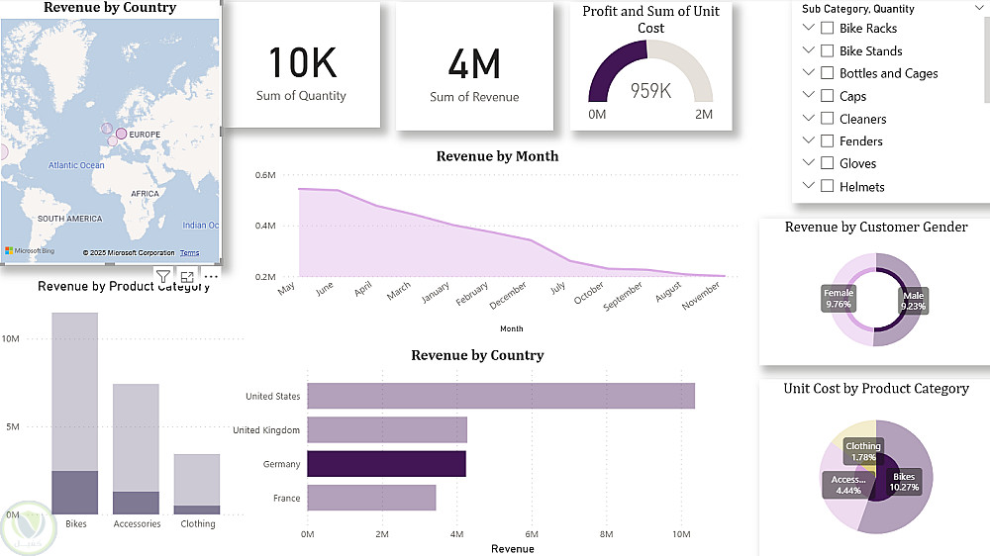Open the Terms link on the map
990x556 pixels.
tap(189, 253)
